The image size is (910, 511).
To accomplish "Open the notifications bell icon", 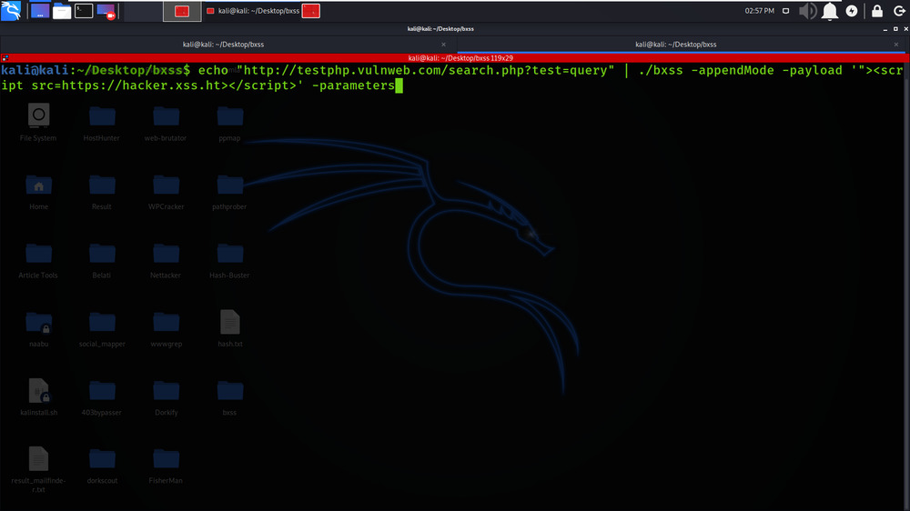I will point(829,11).
